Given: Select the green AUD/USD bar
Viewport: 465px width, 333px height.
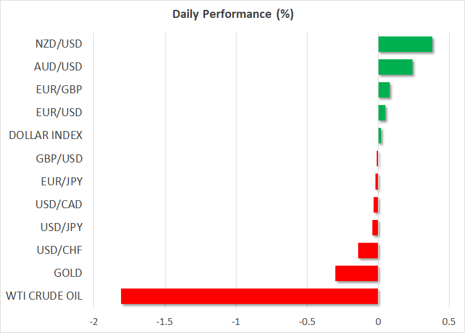Looking at the screenshot, I should tap(395, 67).
